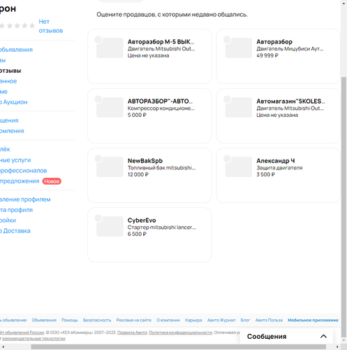347x350 pixels.
Task: Open Авито Журнал footer link
Action: click(x=221, y=320)
